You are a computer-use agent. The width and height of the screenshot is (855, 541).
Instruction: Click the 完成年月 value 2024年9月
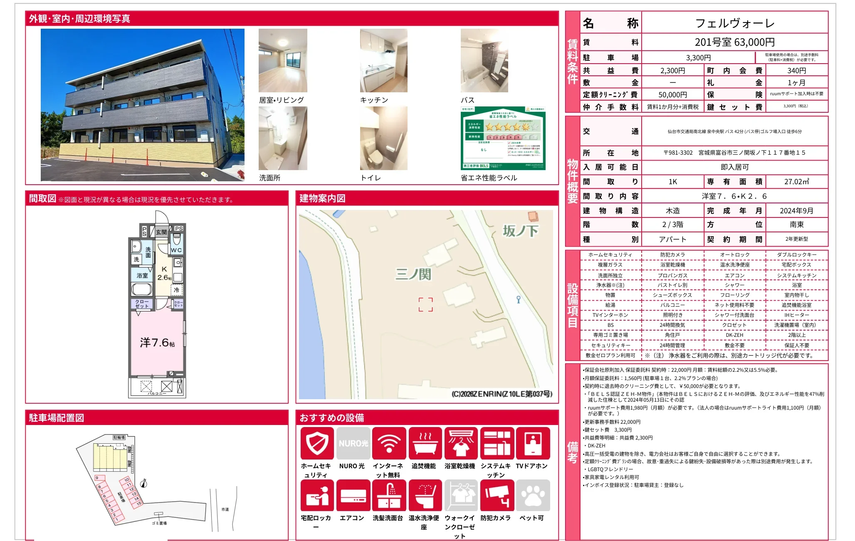[x=796, y=211]
